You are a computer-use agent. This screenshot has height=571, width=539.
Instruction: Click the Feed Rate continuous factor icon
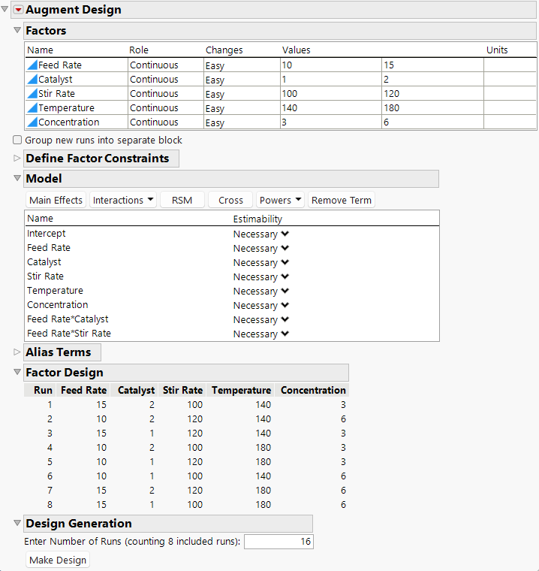[x=32, y=65]
